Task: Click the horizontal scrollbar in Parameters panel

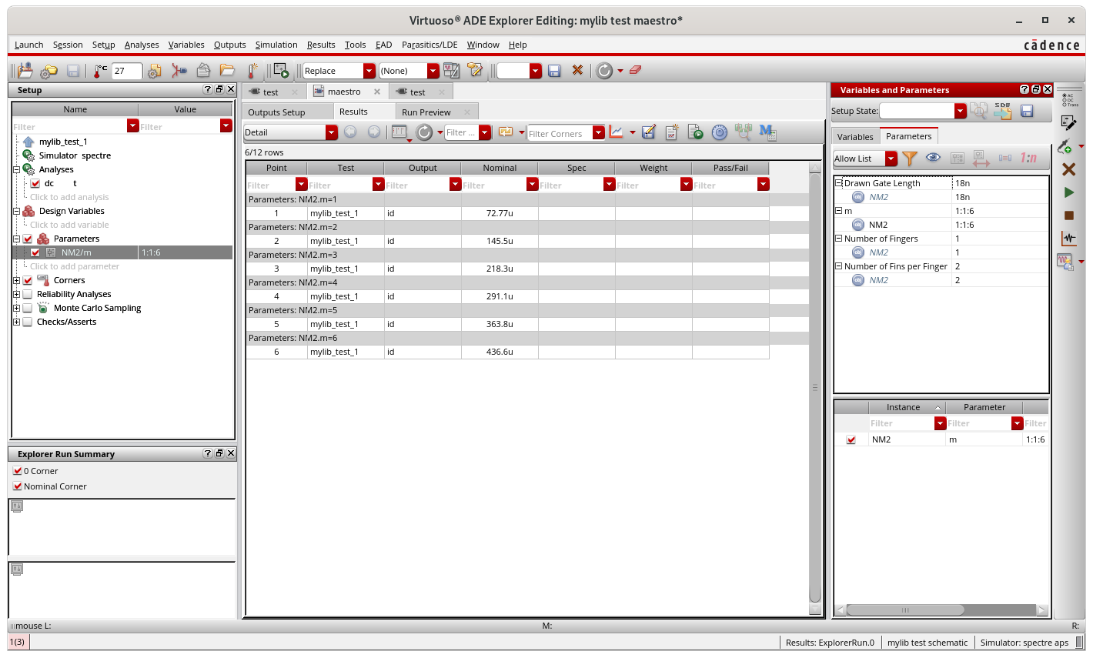Action: (x=905, y=610)
